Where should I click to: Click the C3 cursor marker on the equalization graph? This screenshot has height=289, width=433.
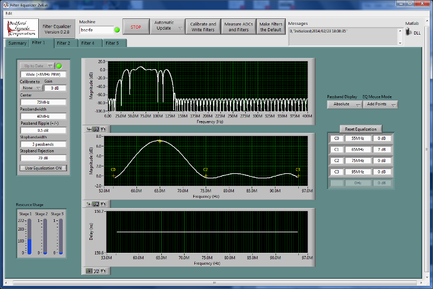tap(298, 176)
